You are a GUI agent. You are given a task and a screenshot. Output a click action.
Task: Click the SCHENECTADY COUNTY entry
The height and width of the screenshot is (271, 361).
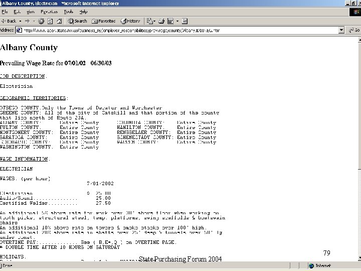point(166,137)
